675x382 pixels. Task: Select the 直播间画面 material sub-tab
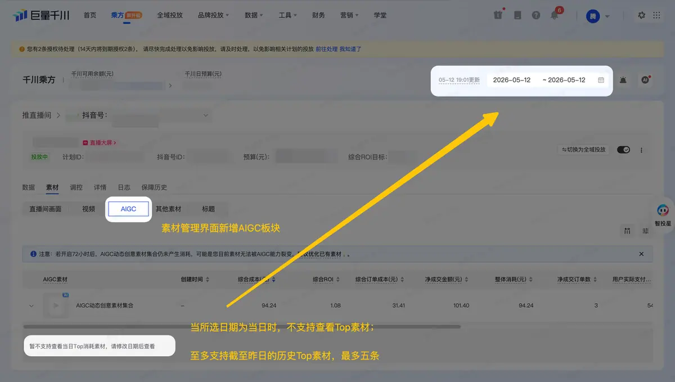point(46,209)
